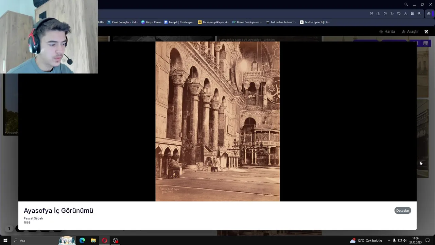
Task: Open the Netflix bookmark
Action: tap(101, 22)
